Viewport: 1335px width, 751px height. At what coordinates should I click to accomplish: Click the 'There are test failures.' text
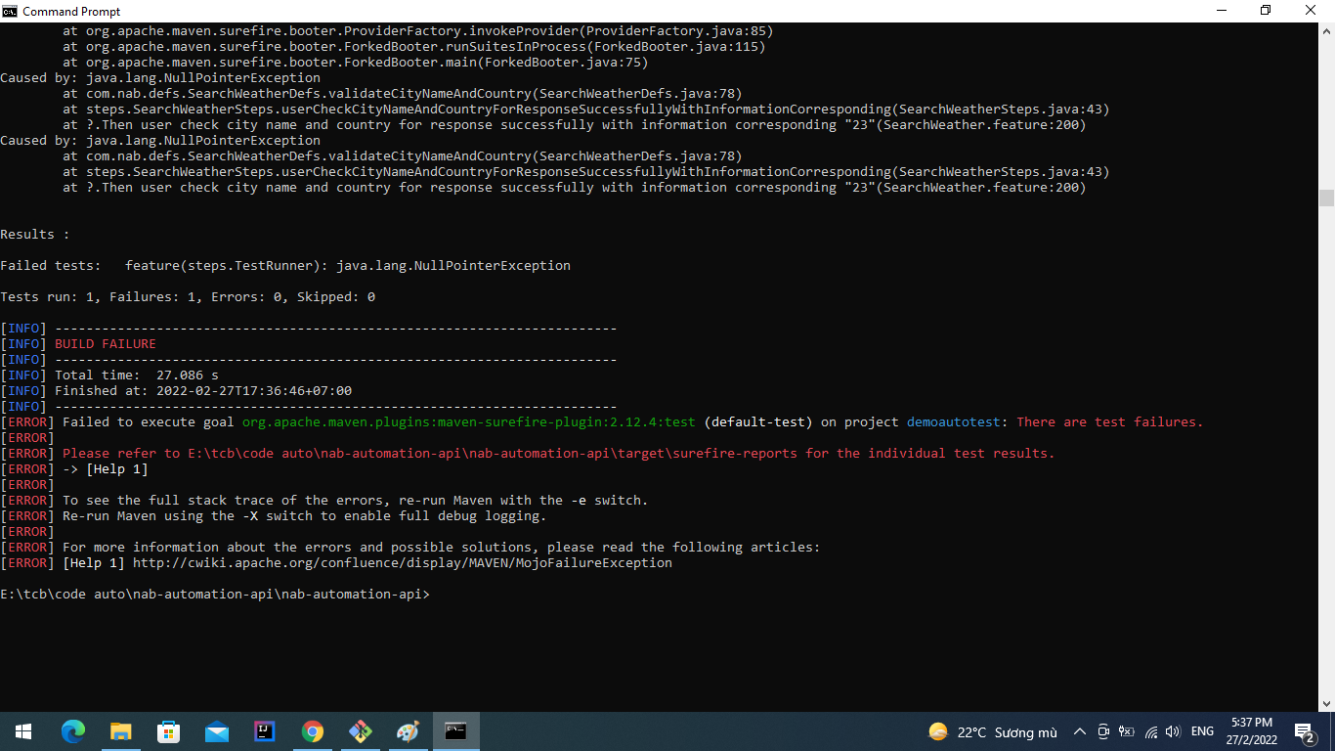pos(1110,422)
